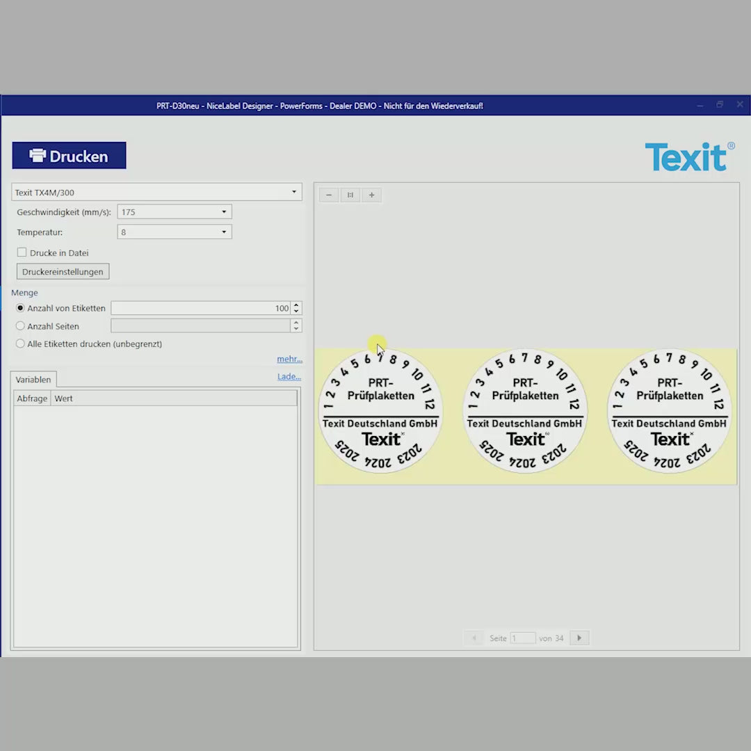Select Anzahl Seiten radio option

20,325
